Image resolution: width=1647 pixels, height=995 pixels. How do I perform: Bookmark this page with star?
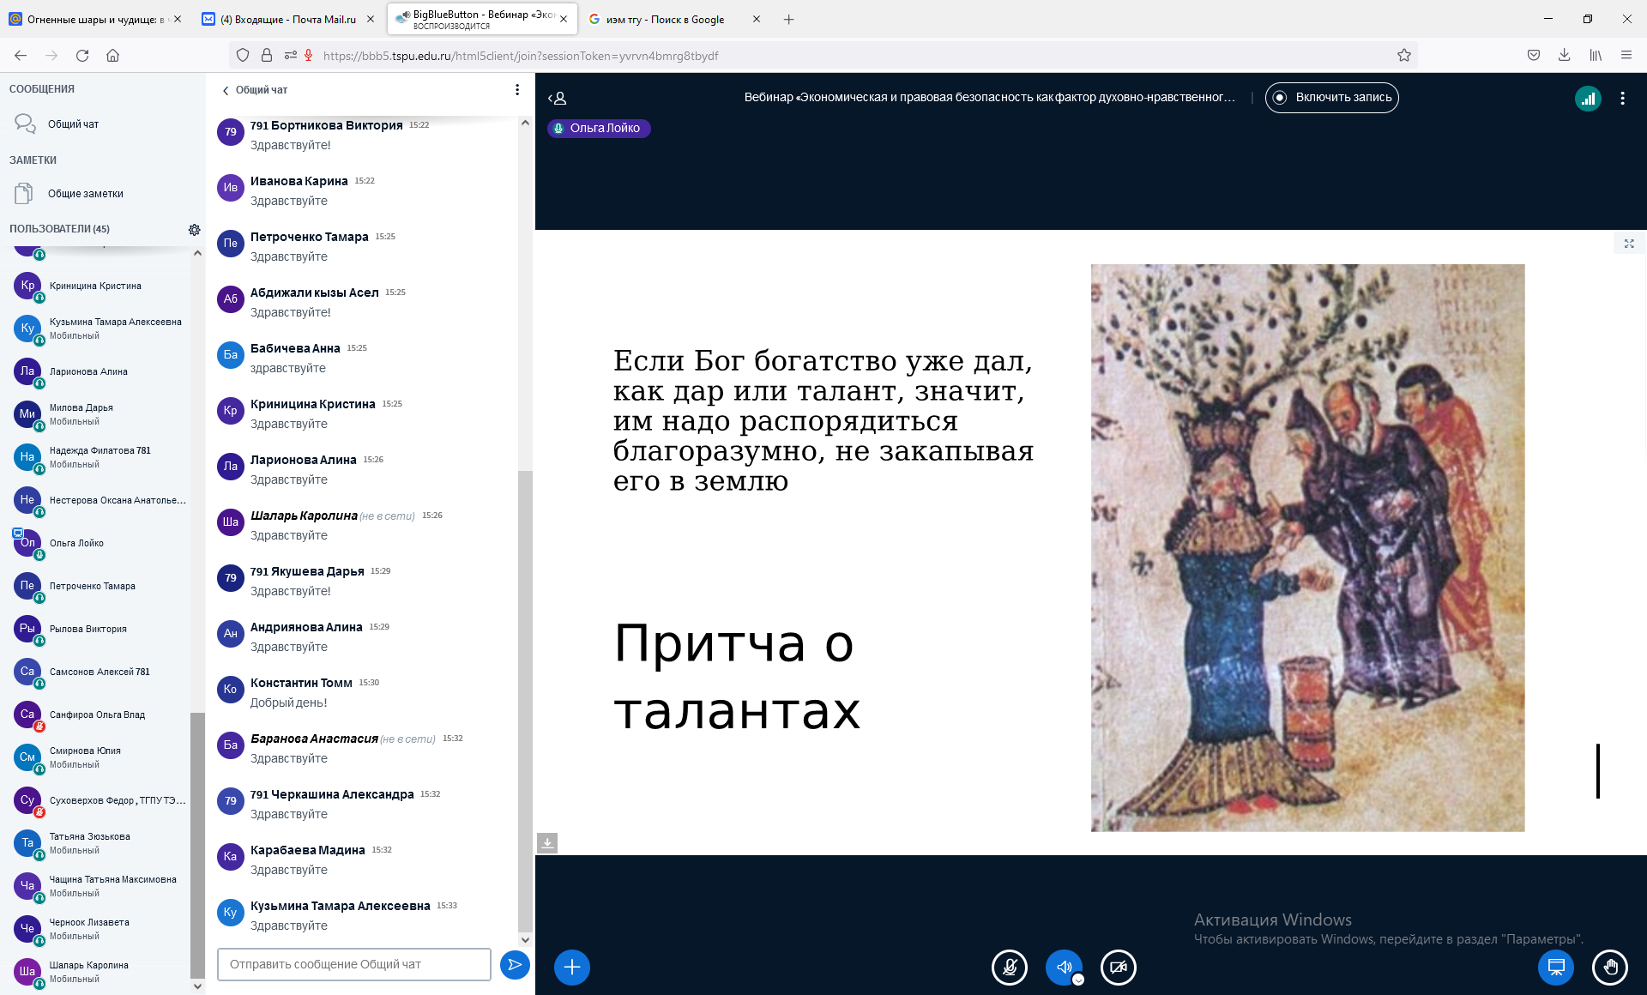pyautogui.click(x=1404, y=56)
